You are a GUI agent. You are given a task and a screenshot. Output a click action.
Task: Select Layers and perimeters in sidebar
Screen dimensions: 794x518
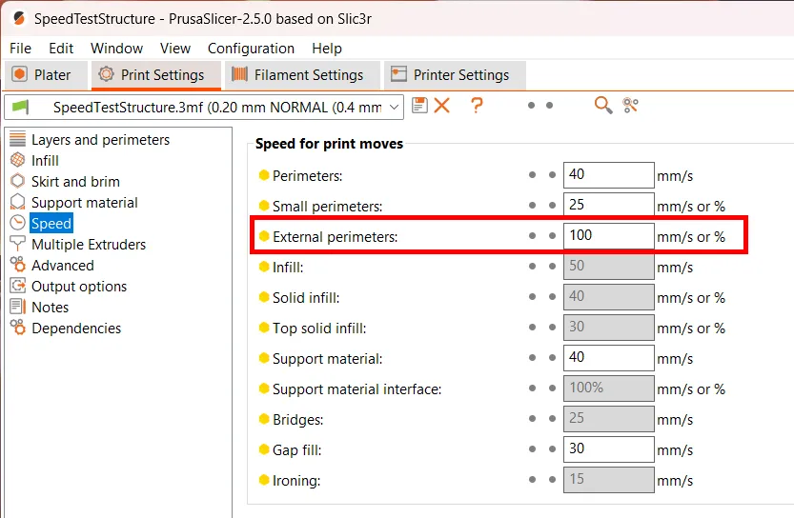tap(100, 140)
